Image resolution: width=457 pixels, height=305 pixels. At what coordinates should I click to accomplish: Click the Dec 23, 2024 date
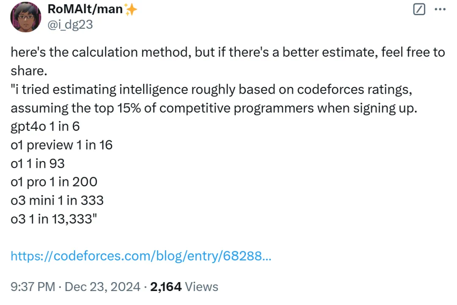click(102, 287)
